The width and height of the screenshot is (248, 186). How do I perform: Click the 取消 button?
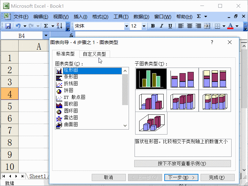[108, 177]
